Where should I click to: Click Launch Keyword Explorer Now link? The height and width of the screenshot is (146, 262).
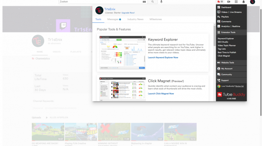pos(163,57)
